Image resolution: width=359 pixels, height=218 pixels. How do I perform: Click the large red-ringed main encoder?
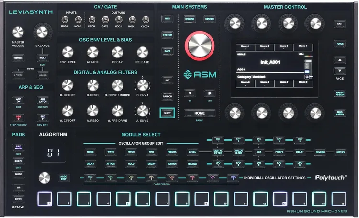(x=199, y=46)
